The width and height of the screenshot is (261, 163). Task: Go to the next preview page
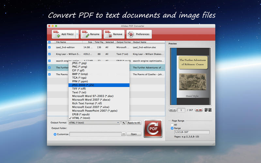pyautogui.click(x=197, y=110)
